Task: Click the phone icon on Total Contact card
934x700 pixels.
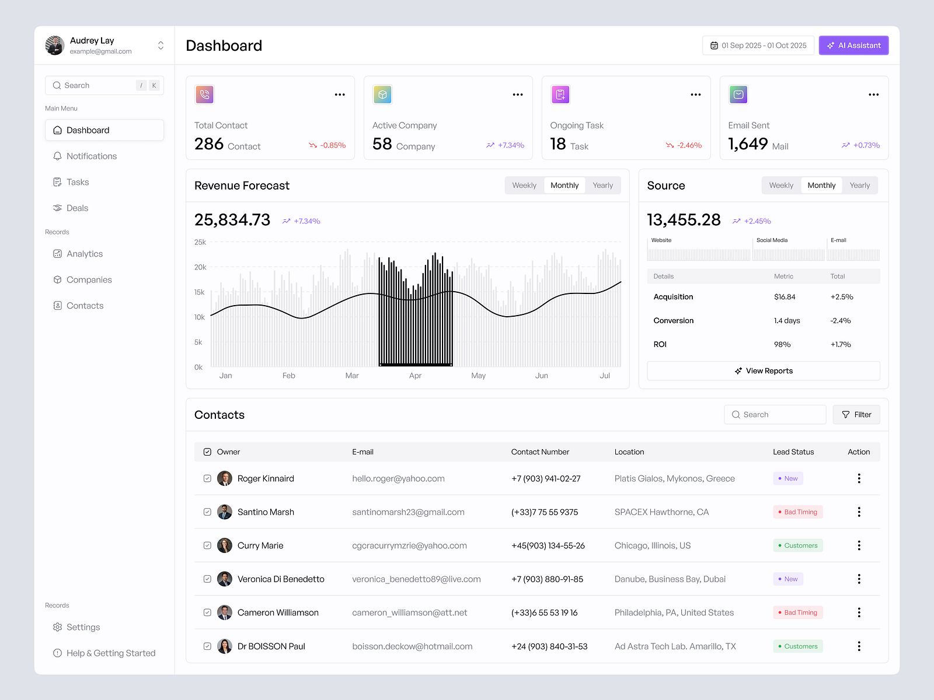Action: tap(204, 94)
